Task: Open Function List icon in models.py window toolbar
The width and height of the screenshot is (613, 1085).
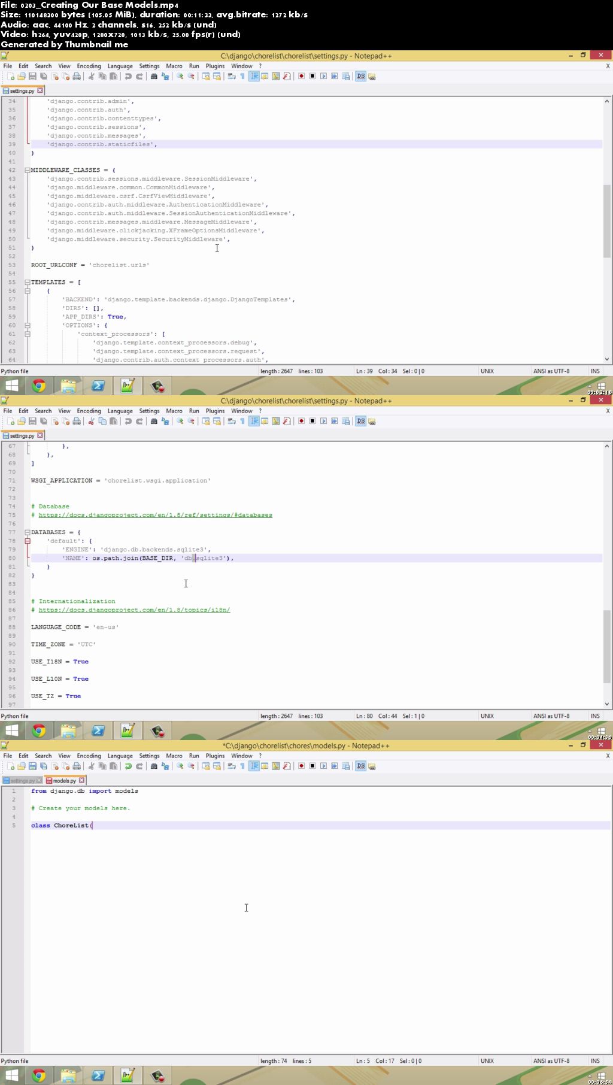Action: (287, 766)
